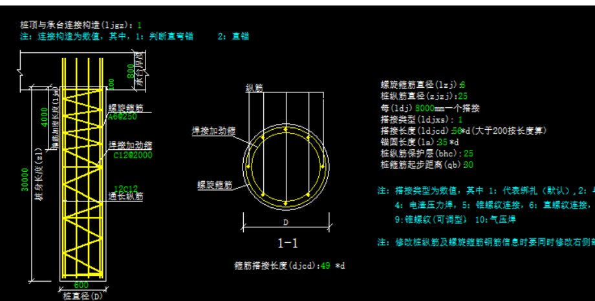This screenshot has height=301, width=595.
Task: Click the green 100 embed value
Action: (x=111, y=84)
